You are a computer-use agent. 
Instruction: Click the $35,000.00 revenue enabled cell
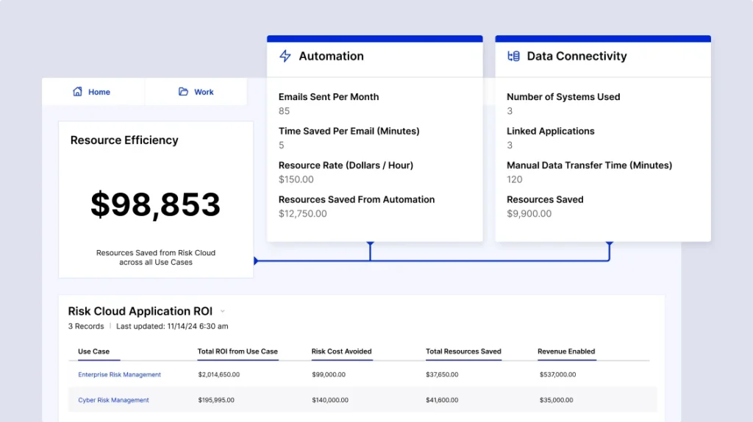(556, 400)
